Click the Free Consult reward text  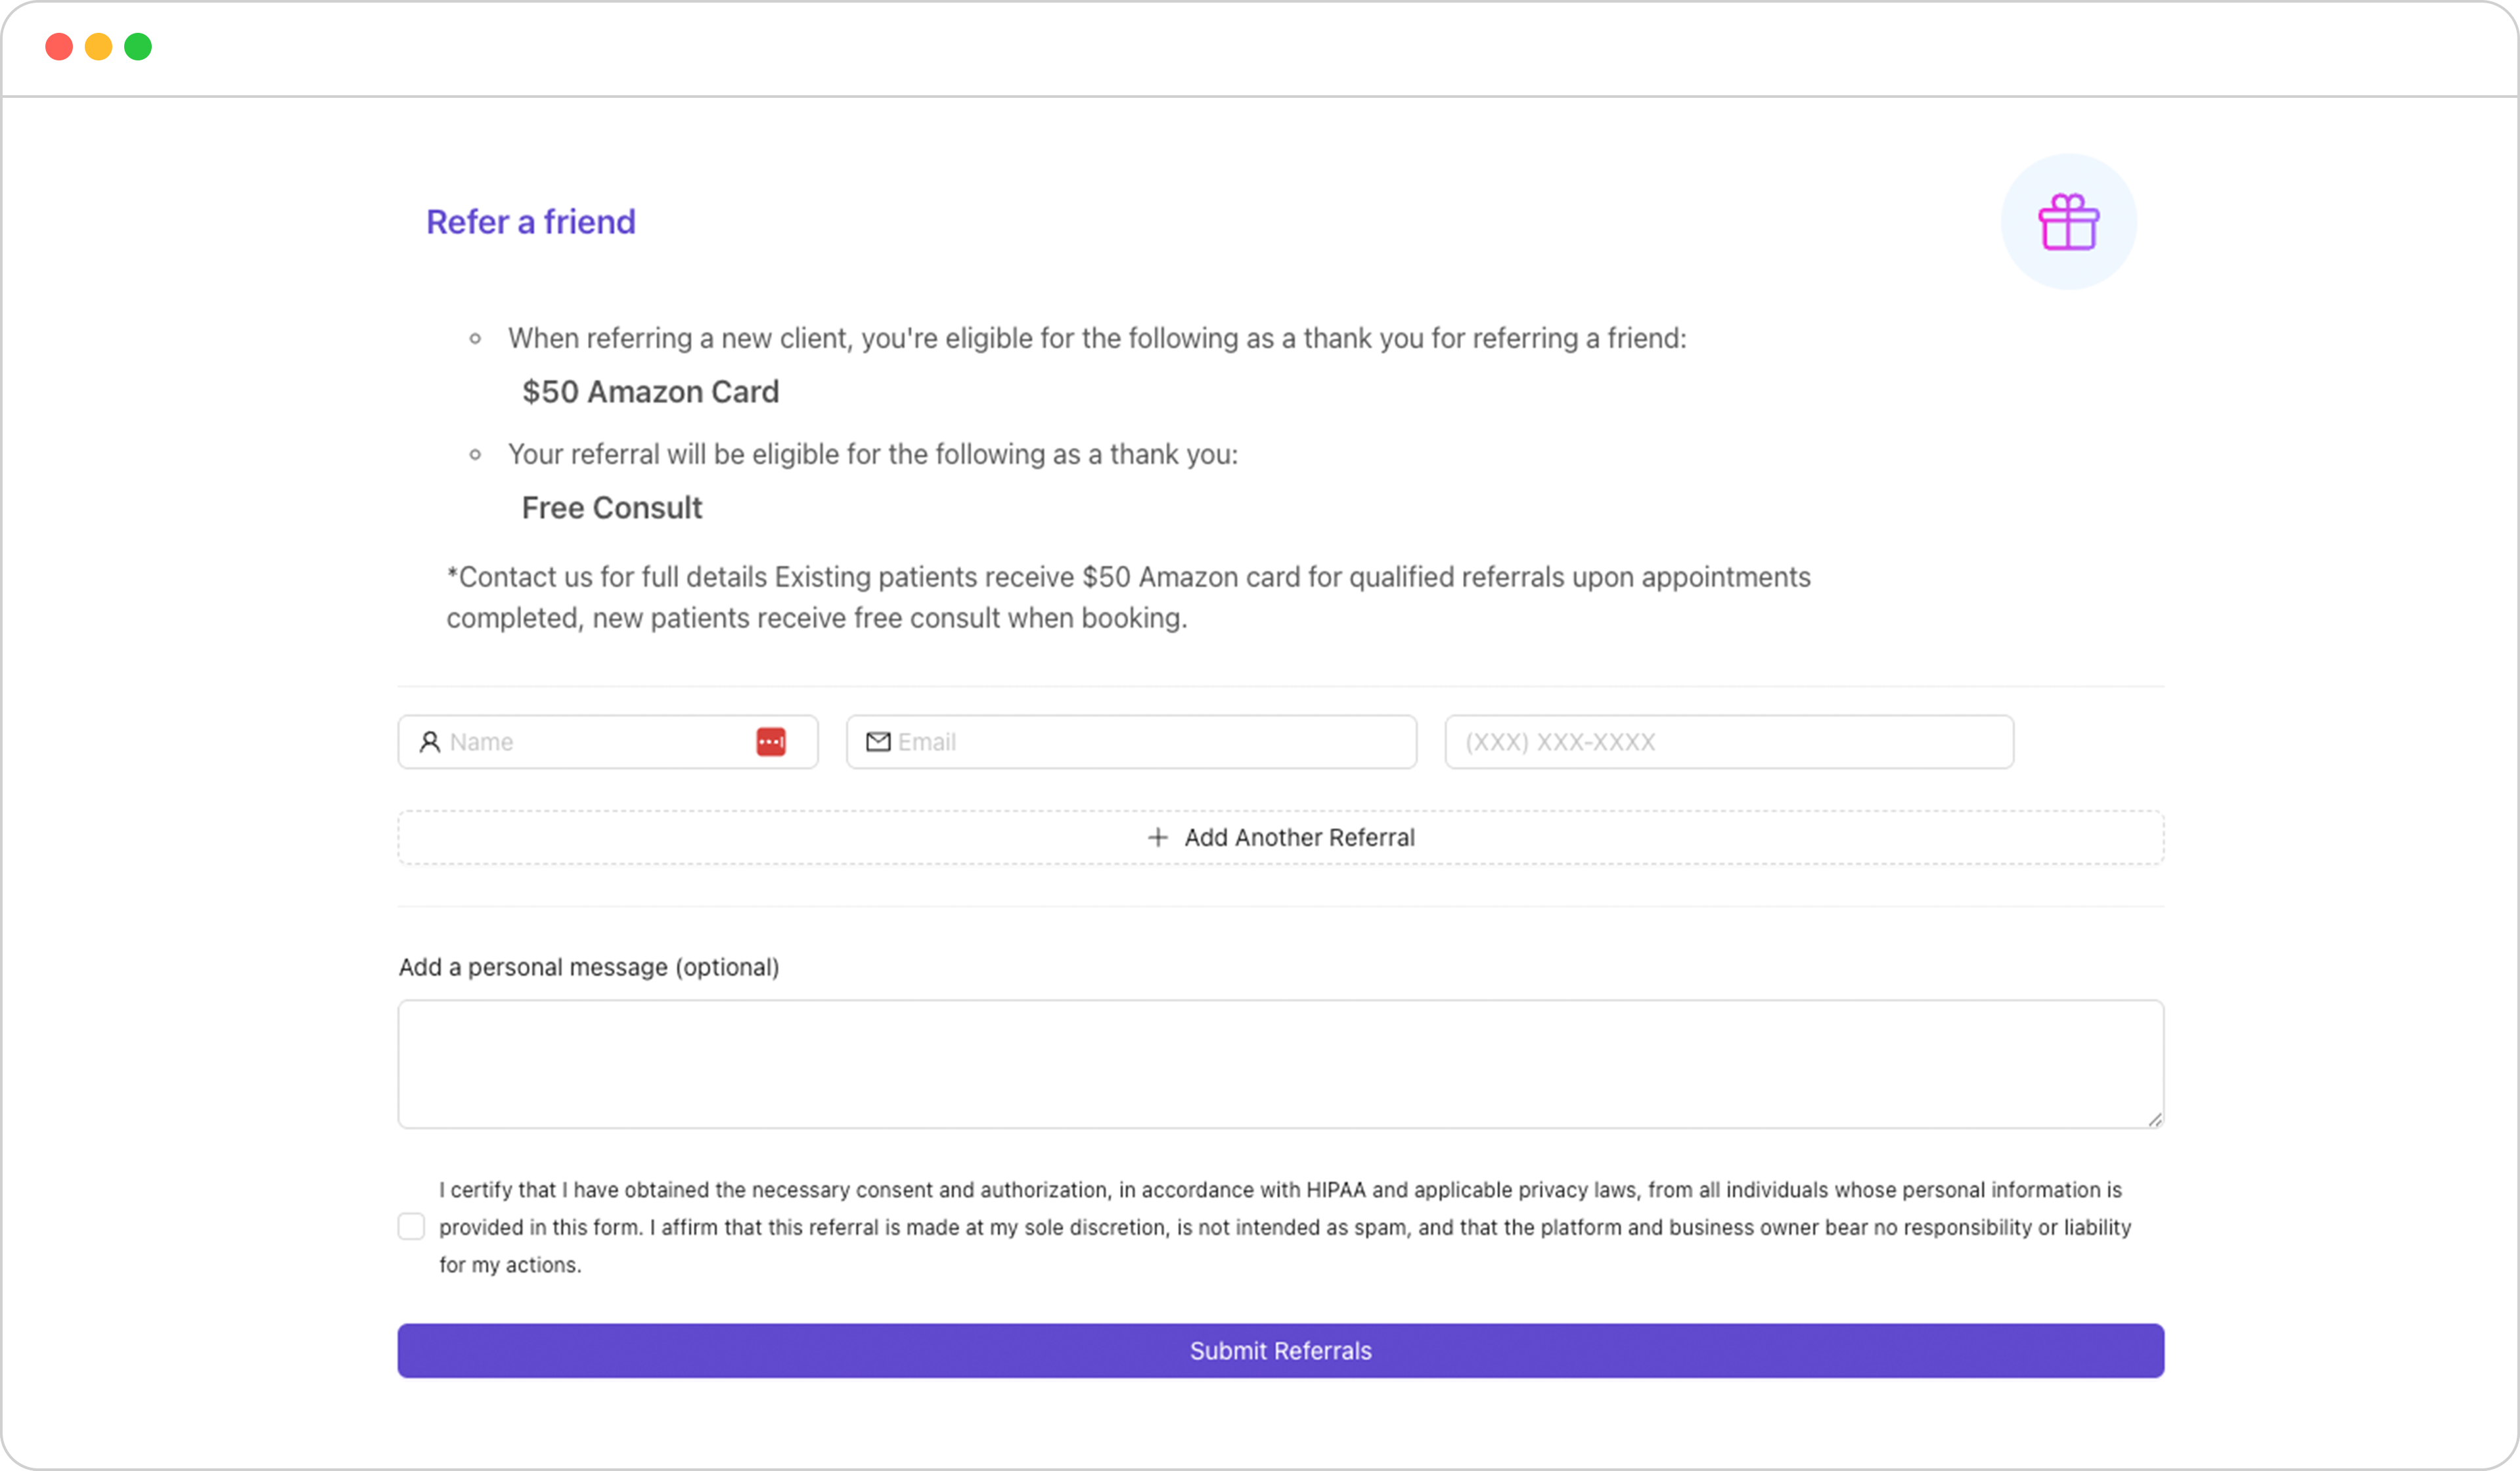point(612,508)
